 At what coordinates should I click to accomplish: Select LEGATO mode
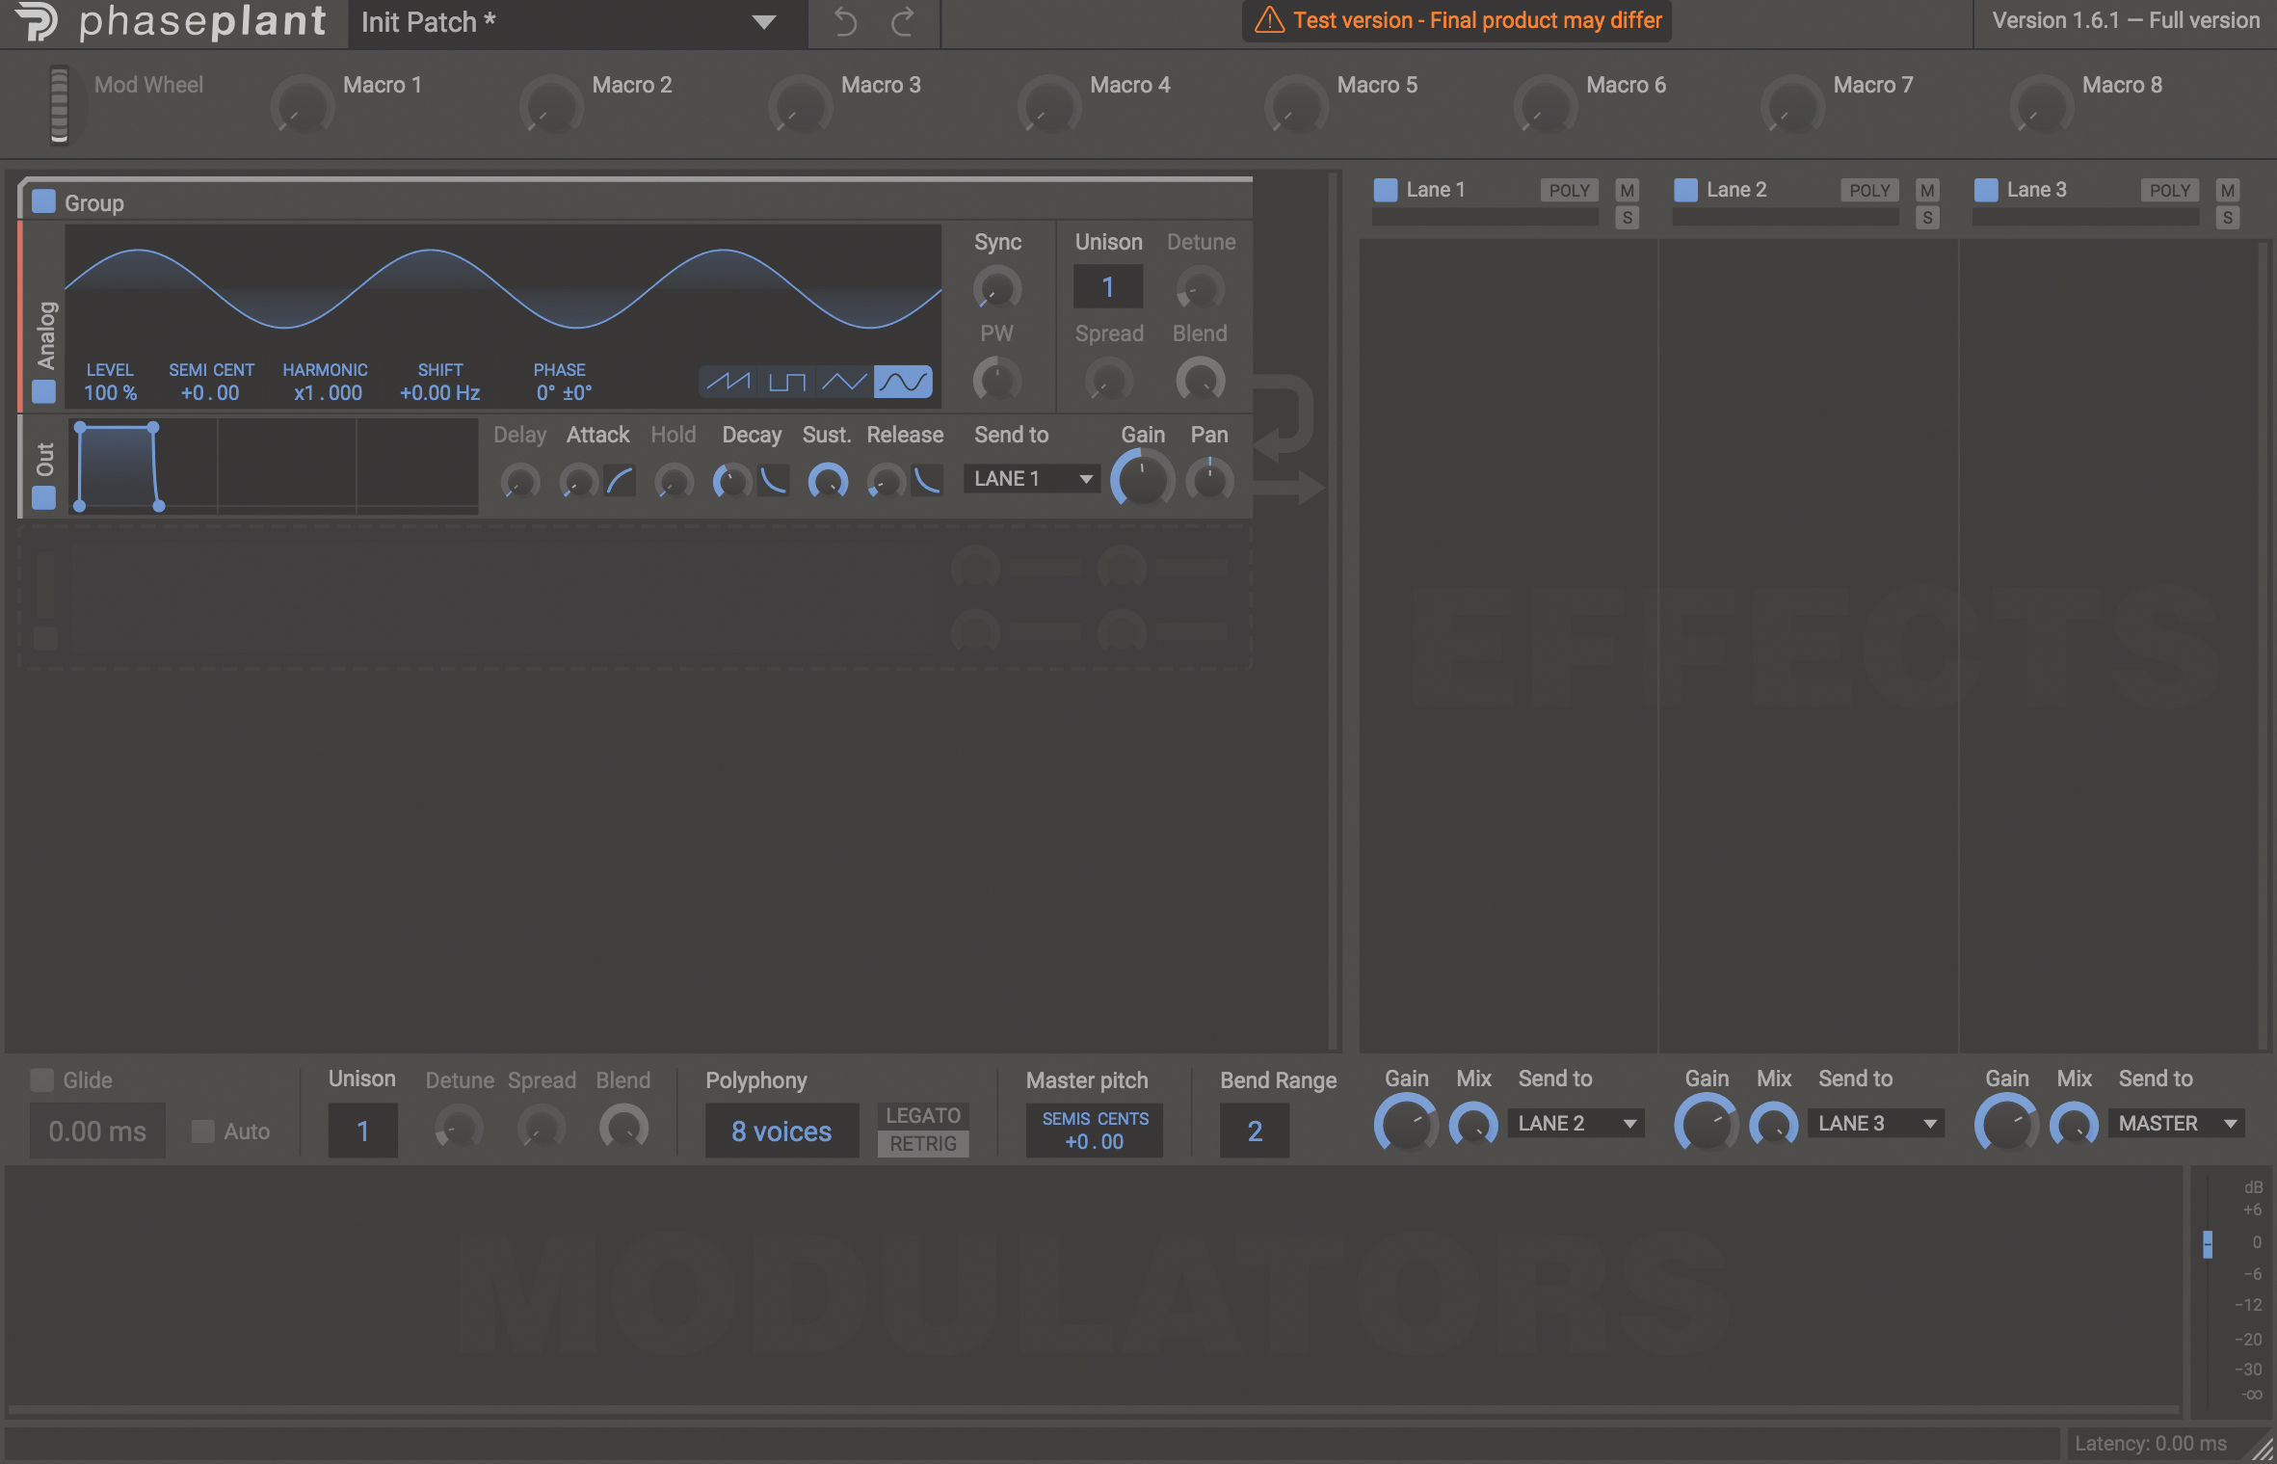pyautogui.click(x=923, y=1115)
